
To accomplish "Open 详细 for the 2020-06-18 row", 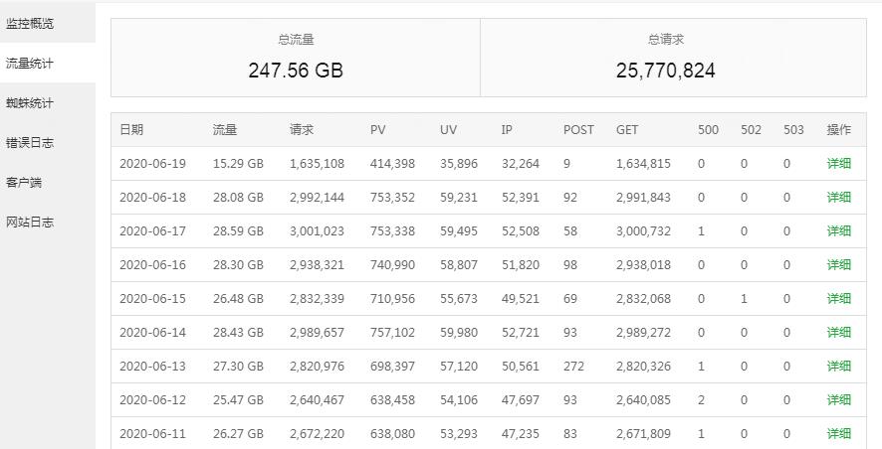I will [x=838, y=198].
